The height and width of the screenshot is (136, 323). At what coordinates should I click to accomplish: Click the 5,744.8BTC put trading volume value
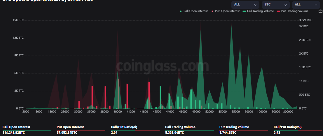(x=228, y=133)
